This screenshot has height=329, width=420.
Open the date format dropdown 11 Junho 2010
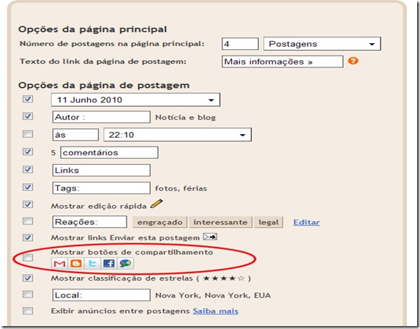tap(135, 100)
